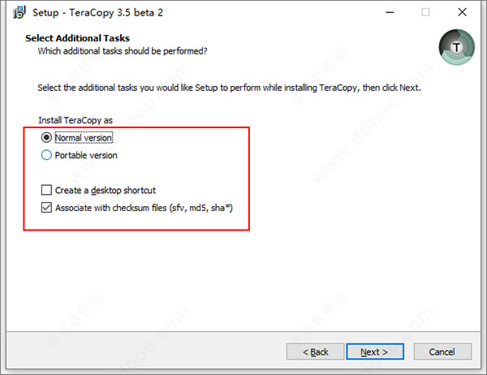Minimize the Setup window

[390, 12]
